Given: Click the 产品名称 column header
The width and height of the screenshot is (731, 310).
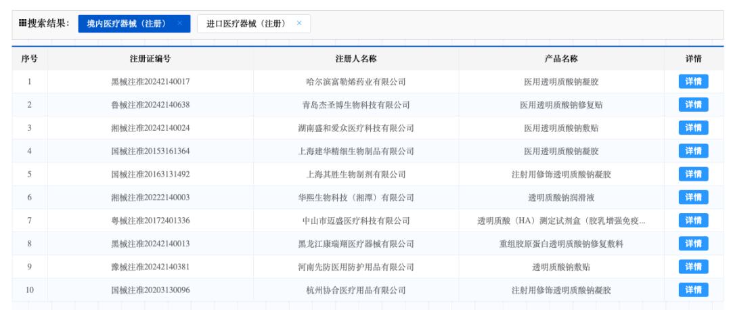Looking at the screenshot, I should 561,59.
